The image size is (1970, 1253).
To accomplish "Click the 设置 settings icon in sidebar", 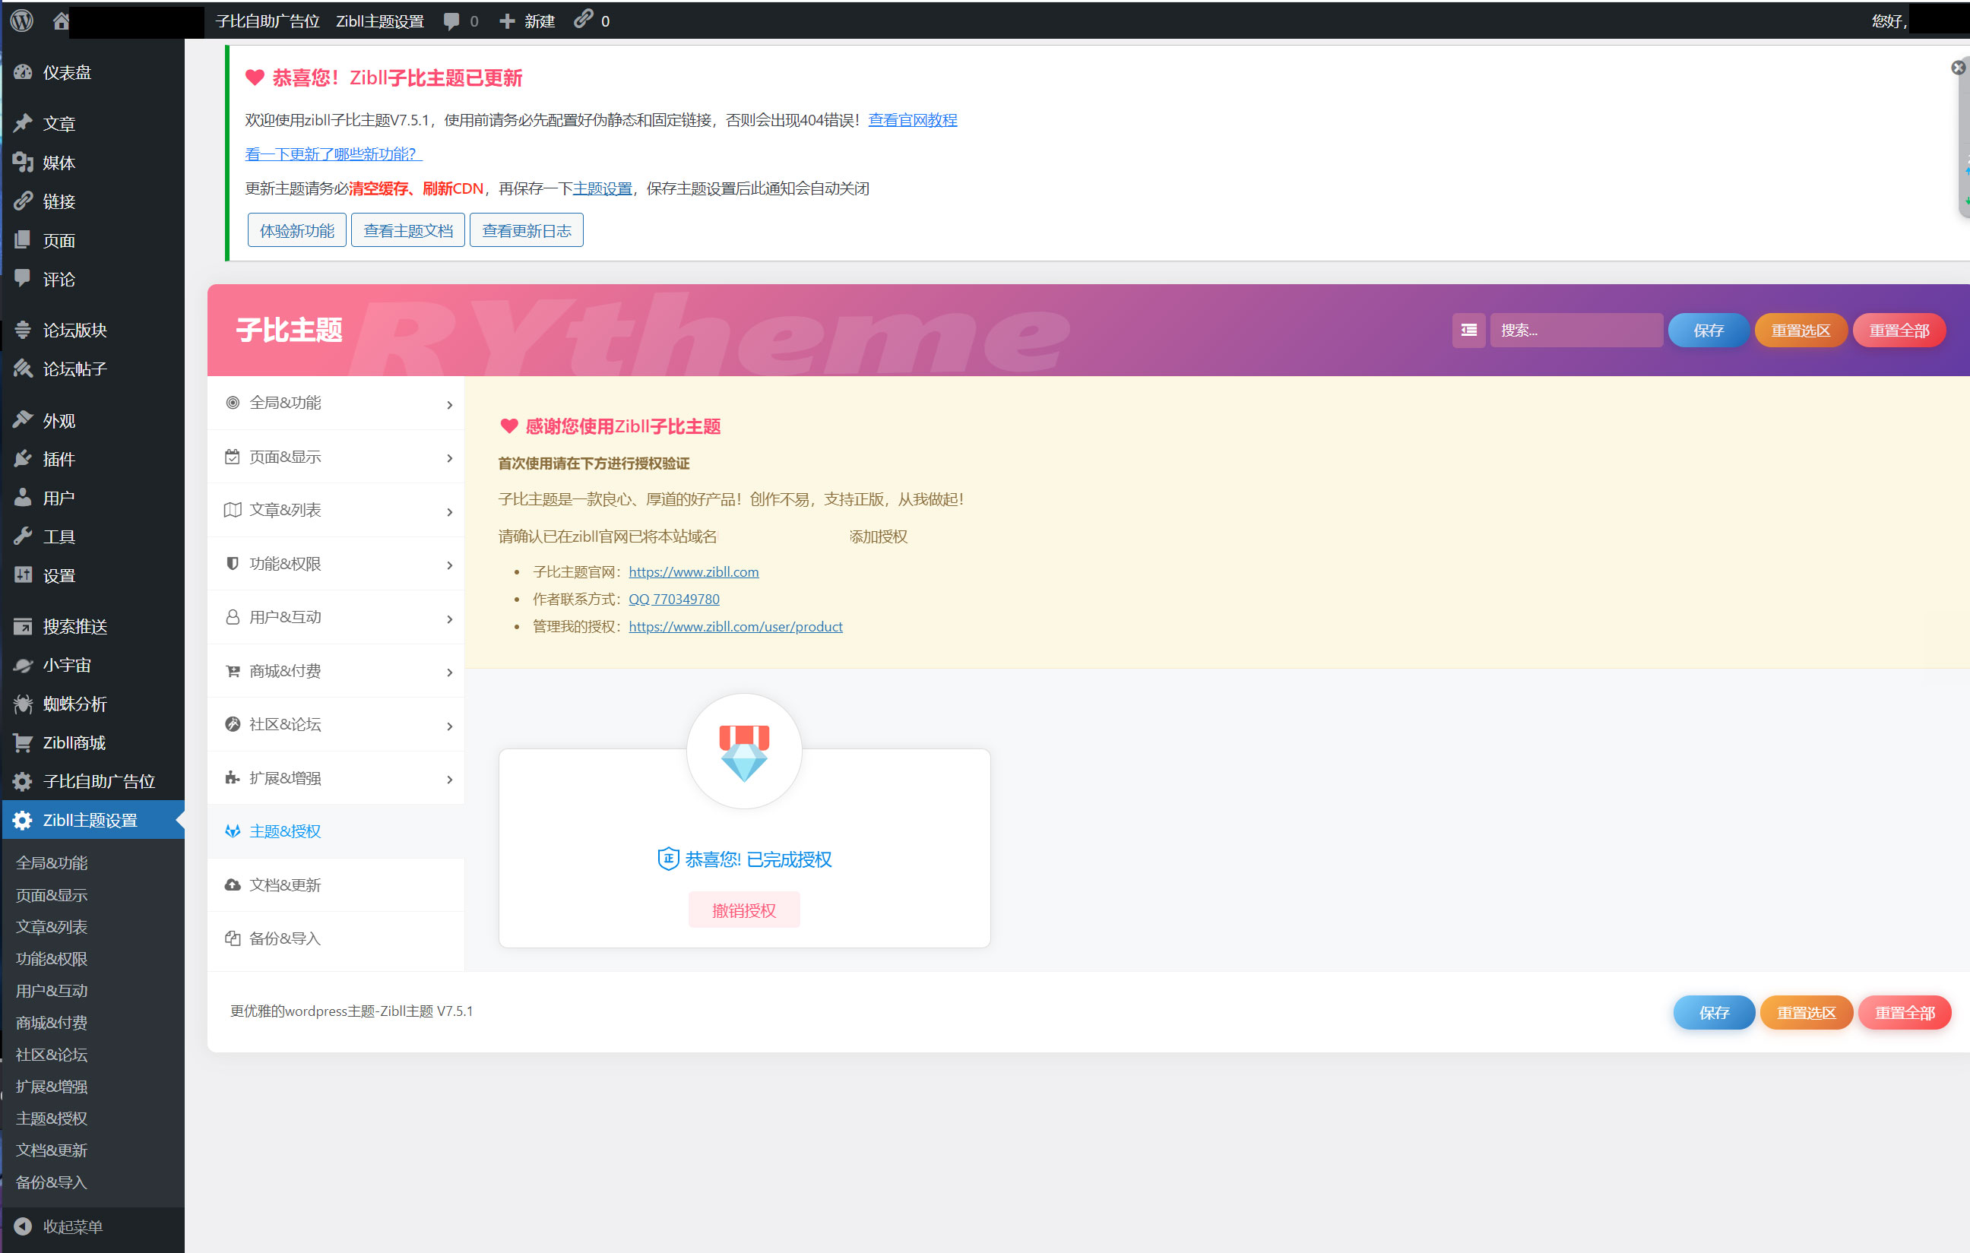I will 23,575.
